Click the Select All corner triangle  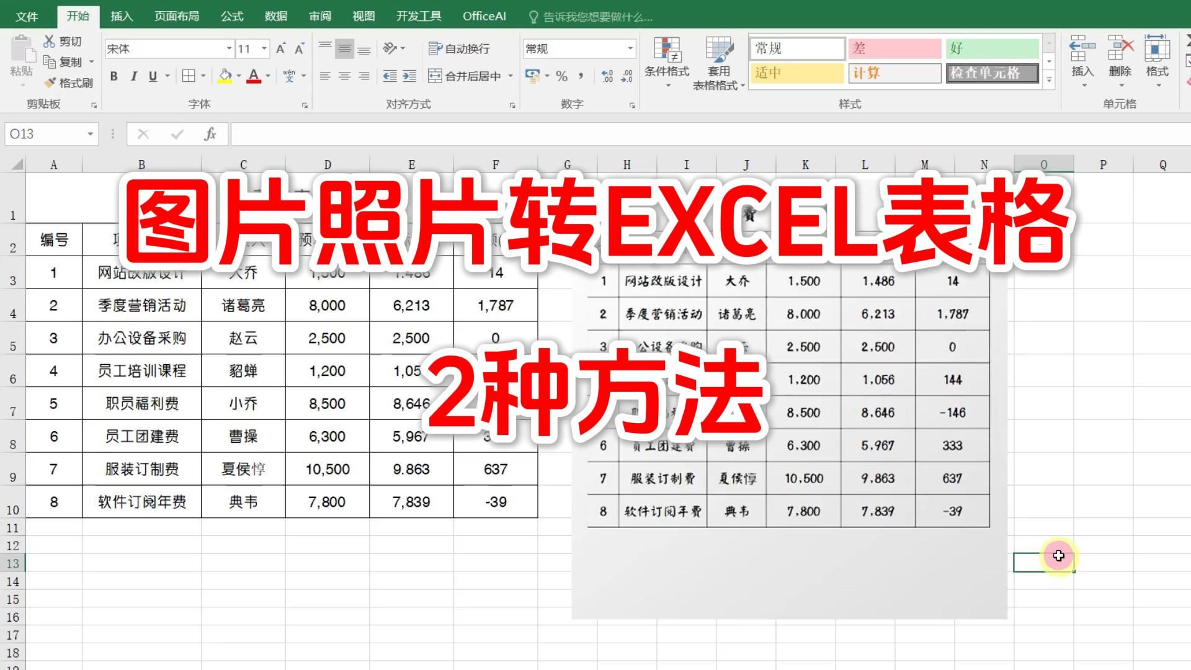(x=17, y=164)
